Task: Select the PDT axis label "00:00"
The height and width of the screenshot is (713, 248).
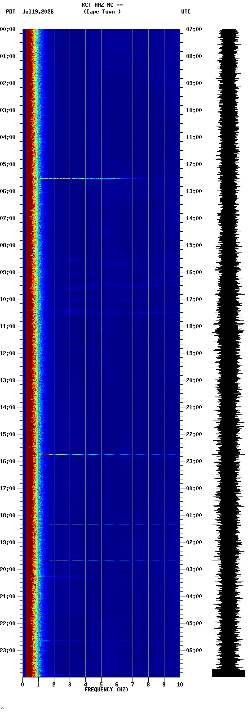Action: 8,29
